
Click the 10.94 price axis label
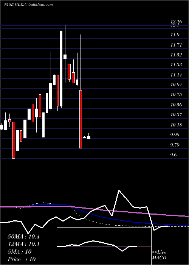click(x=176, y=84)
